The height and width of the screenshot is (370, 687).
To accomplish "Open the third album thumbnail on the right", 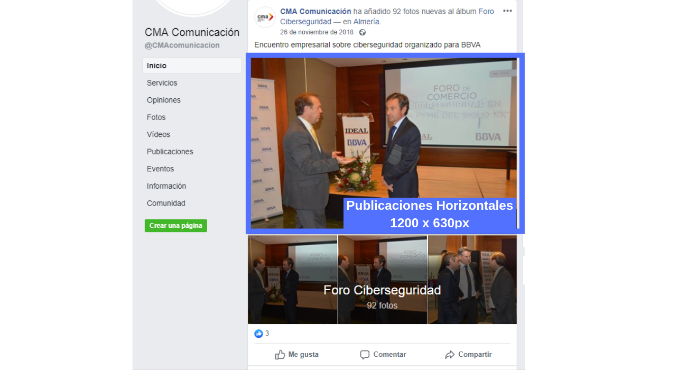I will tap(472, 280).
